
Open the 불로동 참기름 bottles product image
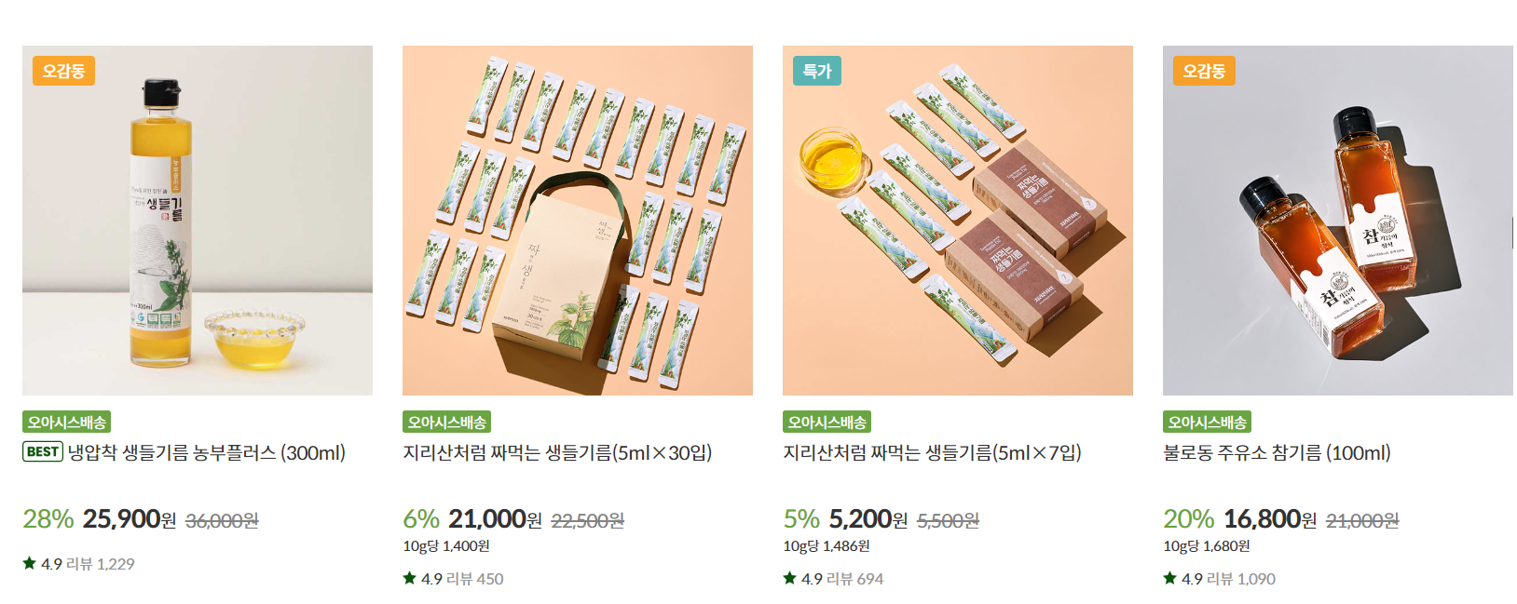click(1338, 221)
